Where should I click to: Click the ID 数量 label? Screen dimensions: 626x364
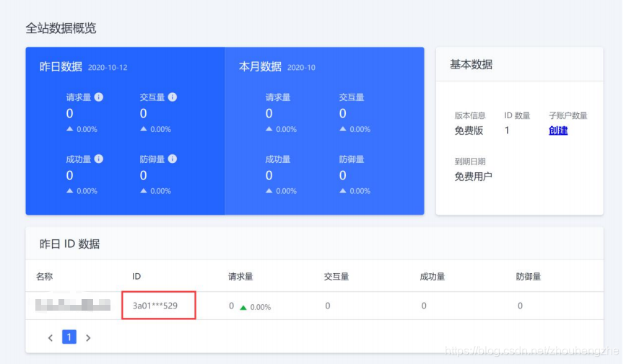click(x=517, y=115)
